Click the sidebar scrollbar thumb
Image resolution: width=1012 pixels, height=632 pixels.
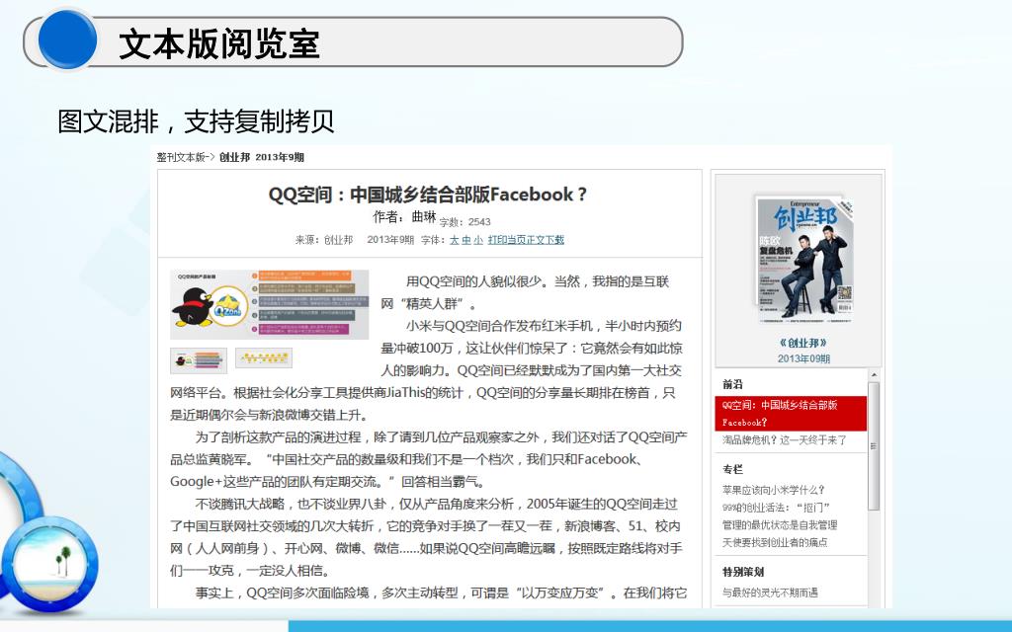point(874,446)
